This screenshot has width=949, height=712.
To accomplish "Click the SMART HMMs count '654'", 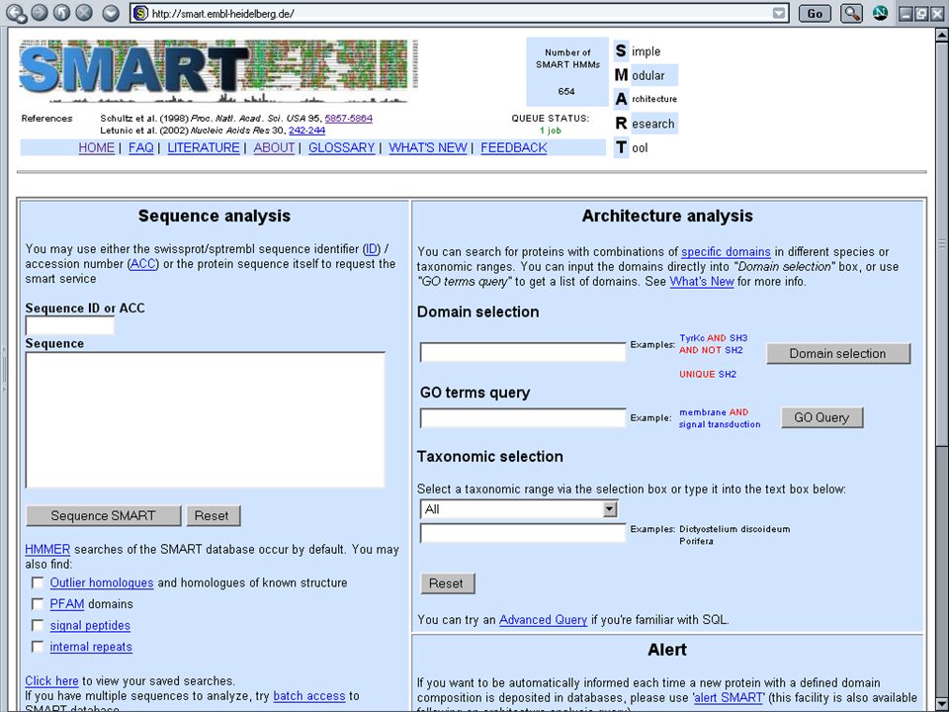I will pyautogui.click(x=566, y=91).
